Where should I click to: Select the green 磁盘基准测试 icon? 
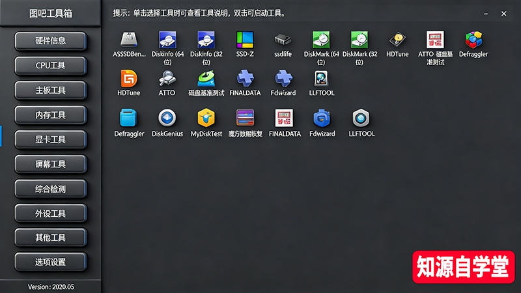206,79
